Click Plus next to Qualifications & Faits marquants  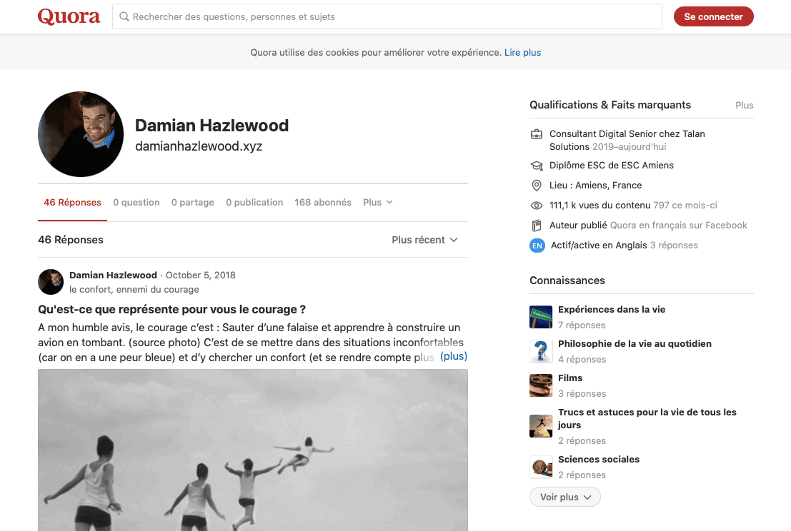tap(744, 105)
